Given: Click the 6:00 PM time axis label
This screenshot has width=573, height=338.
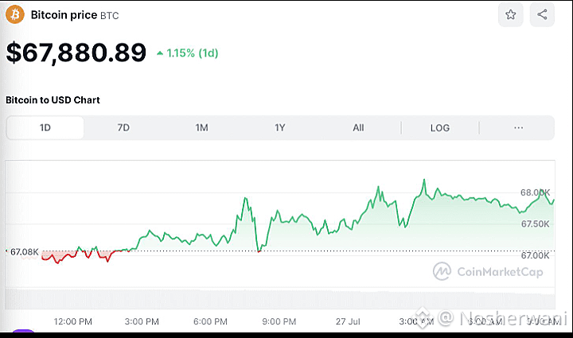Looking at the screenshot, I should pyautogui.click(x=210, y=321).
